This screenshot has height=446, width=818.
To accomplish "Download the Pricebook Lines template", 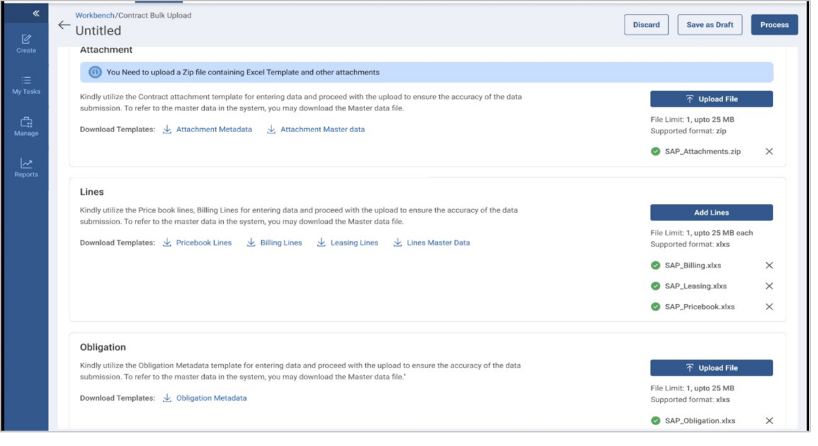I will pyautogui.click(x=197, y=243).
